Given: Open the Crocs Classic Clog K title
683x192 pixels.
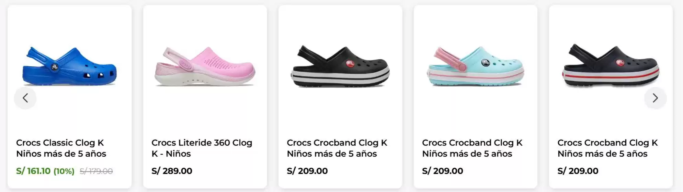Looking at the screenshot, I should click(x=61, y=148).
